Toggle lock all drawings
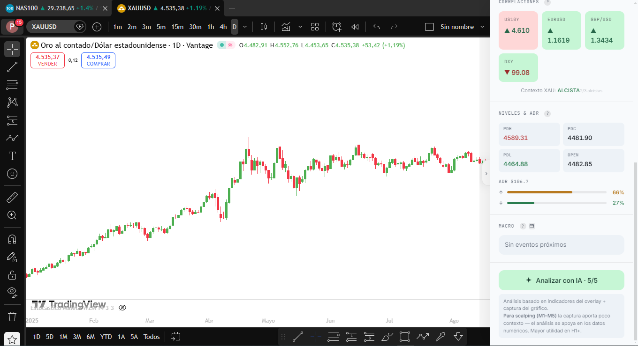 (12, 275)
